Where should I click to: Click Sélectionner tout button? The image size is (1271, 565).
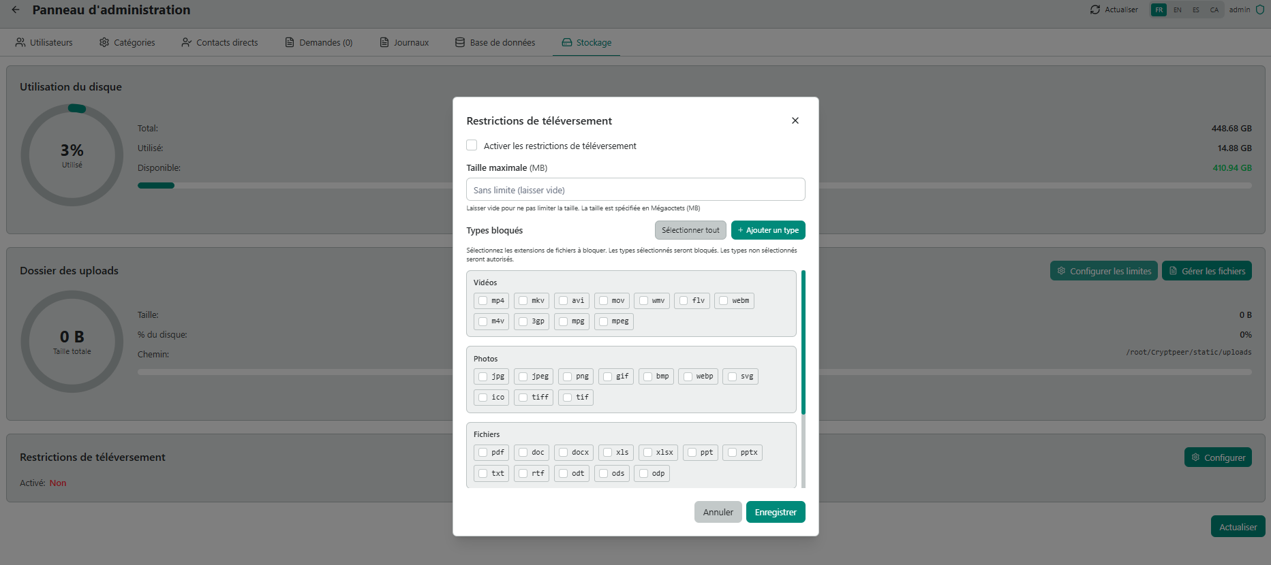point(690,230)
